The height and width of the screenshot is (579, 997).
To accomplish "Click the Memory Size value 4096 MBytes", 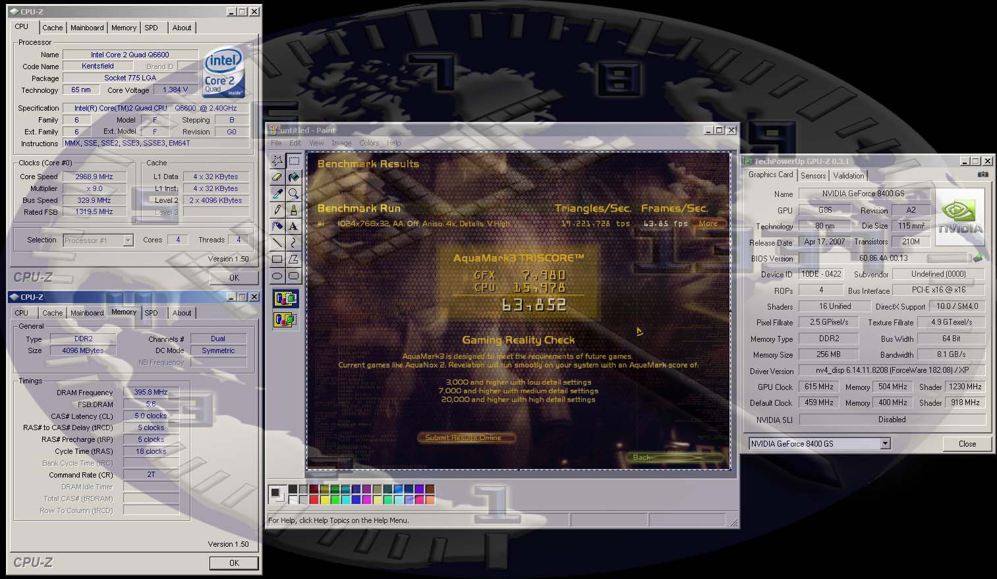I will pos(82,350).
